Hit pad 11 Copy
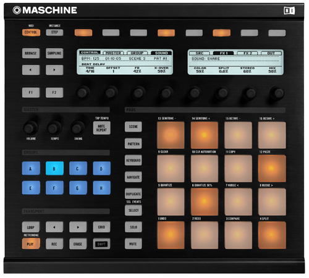309x278 pixels. pyautogui.click(x=238, y=169)
